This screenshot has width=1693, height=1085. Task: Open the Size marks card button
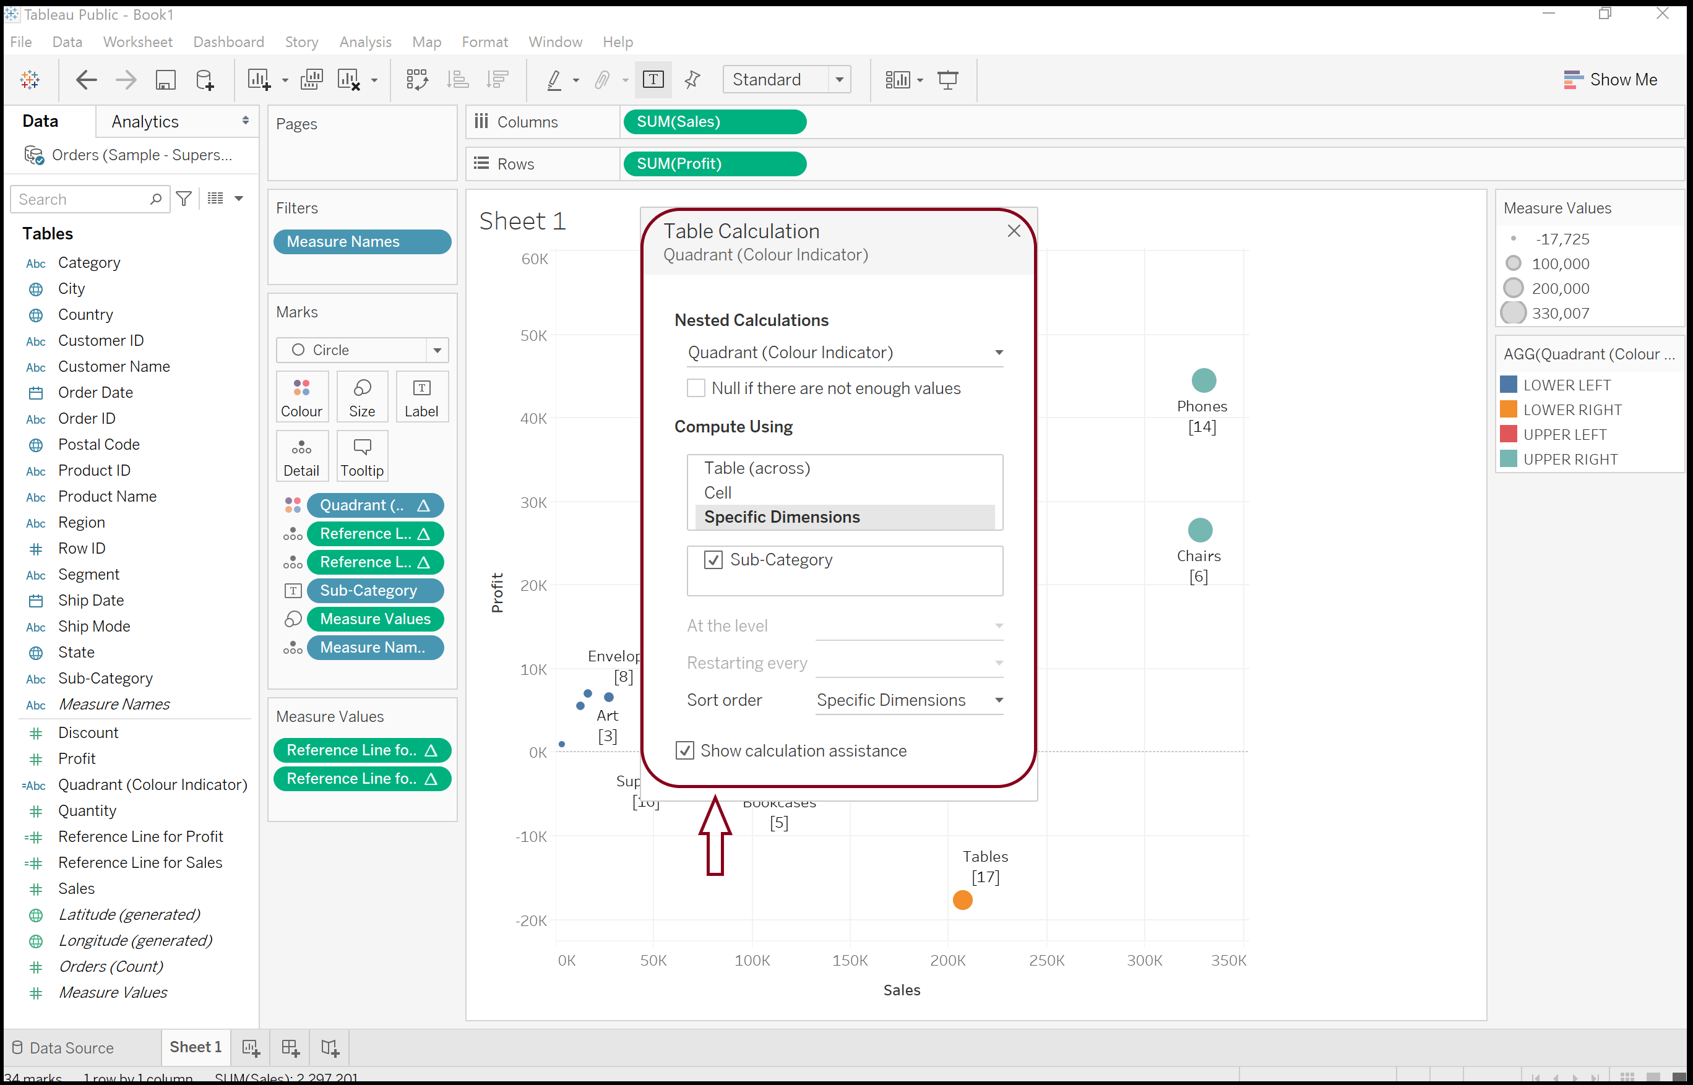click(362, 397)
